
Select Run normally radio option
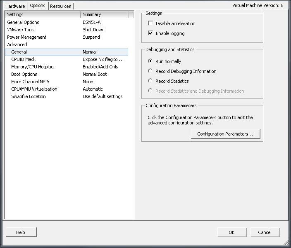[150, 61]
